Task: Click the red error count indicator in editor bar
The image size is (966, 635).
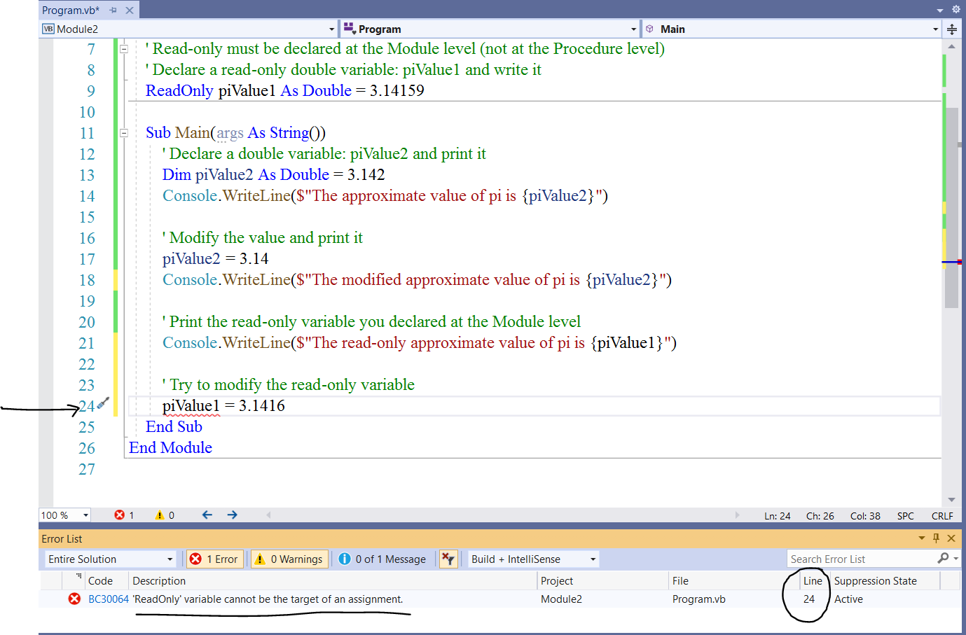Action: (124, 515)
